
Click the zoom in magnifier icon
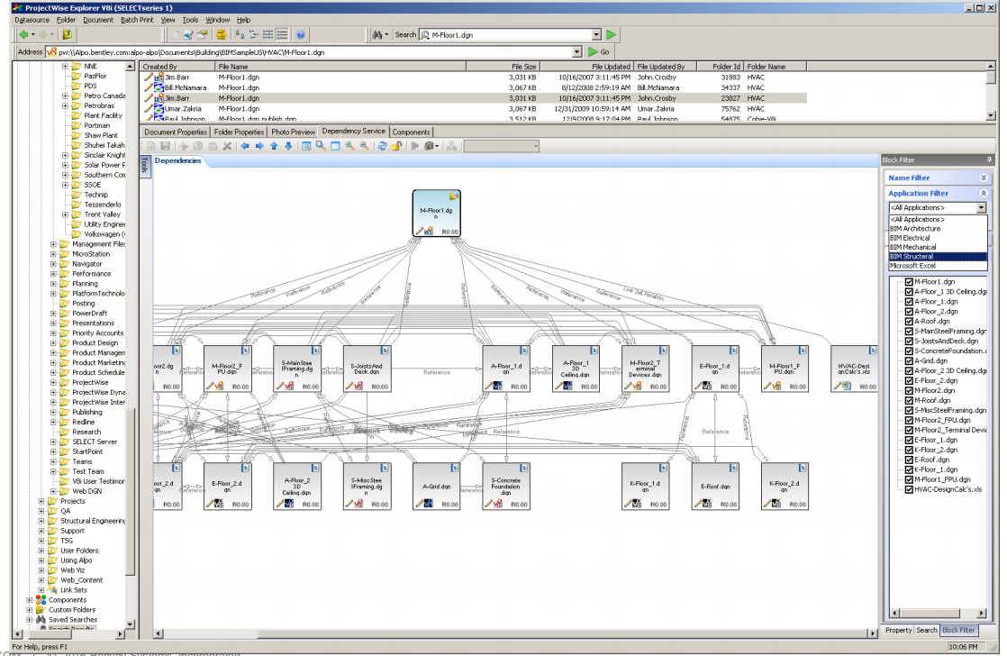[350, 147]
